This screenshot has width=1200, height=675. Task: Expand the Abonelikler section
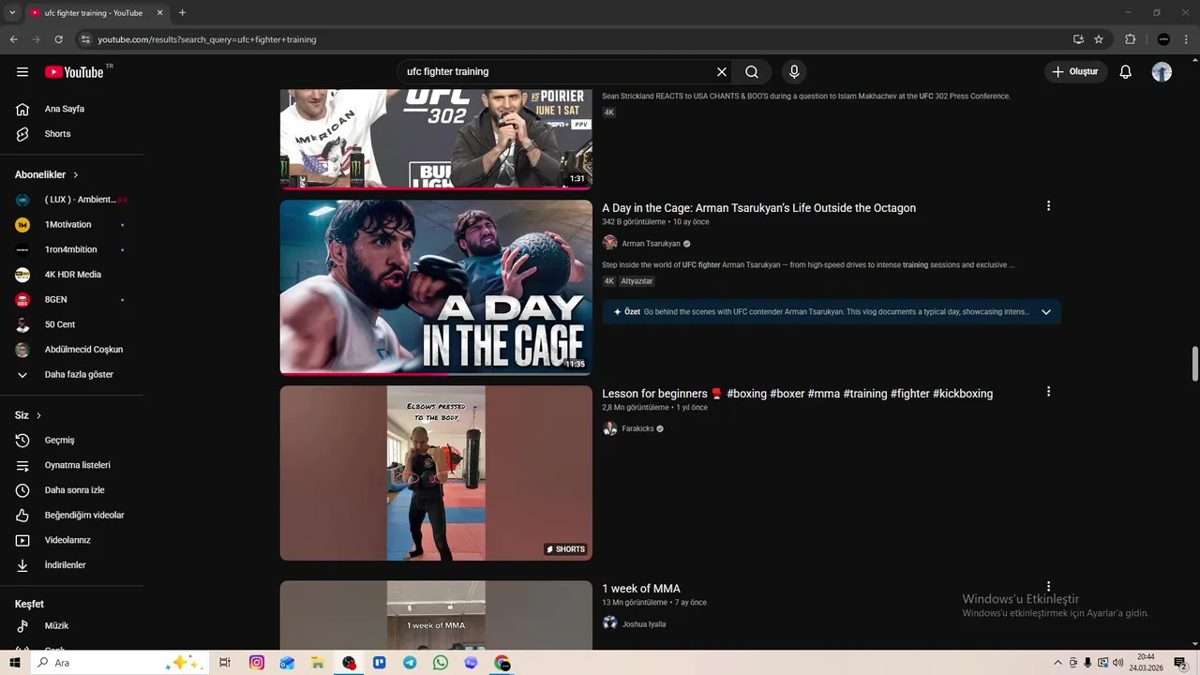click(x=47, y=175)
